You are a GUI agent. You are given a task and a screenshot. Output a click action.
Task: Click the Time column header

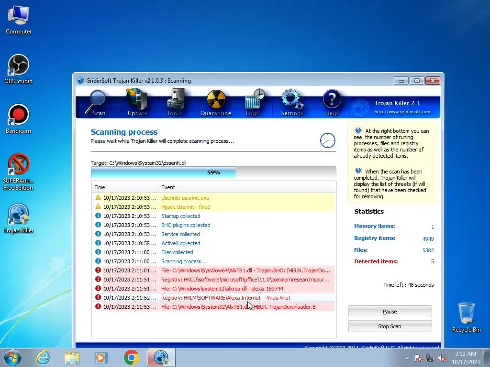[125, 187]
